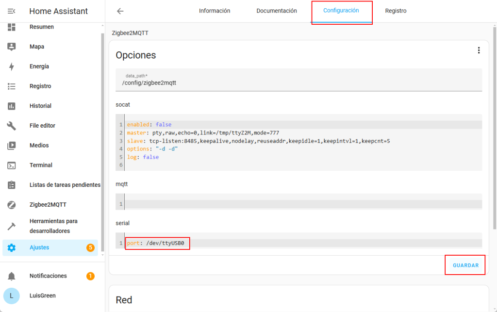
Task: Open the Terminal icon in sidebar
Action: tap(12, 165)
